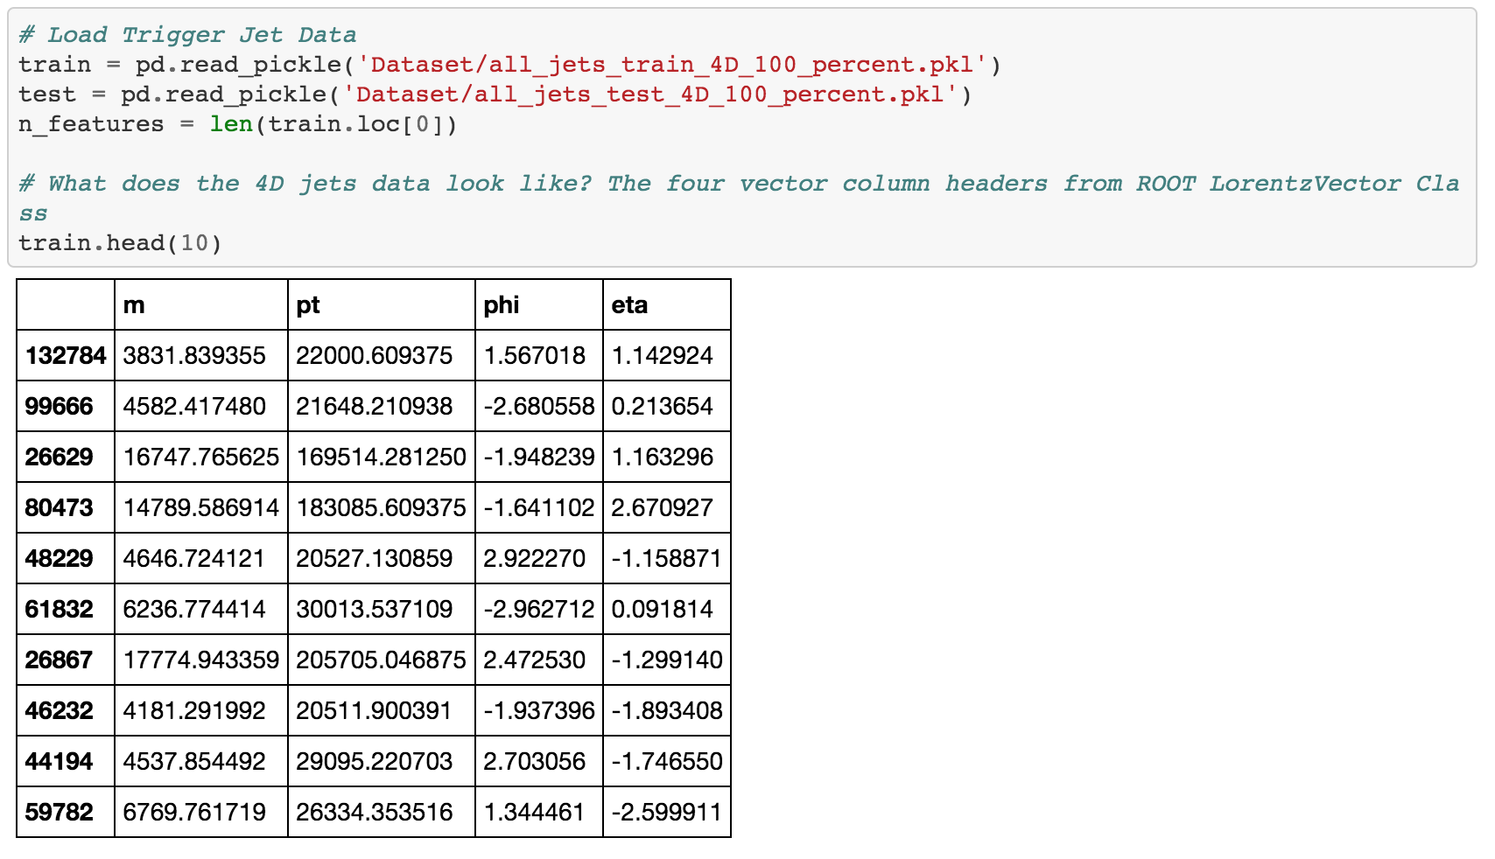1495x859 pixels.
Task: Click pt value 20527.130859
Action: tap(375, 558)
